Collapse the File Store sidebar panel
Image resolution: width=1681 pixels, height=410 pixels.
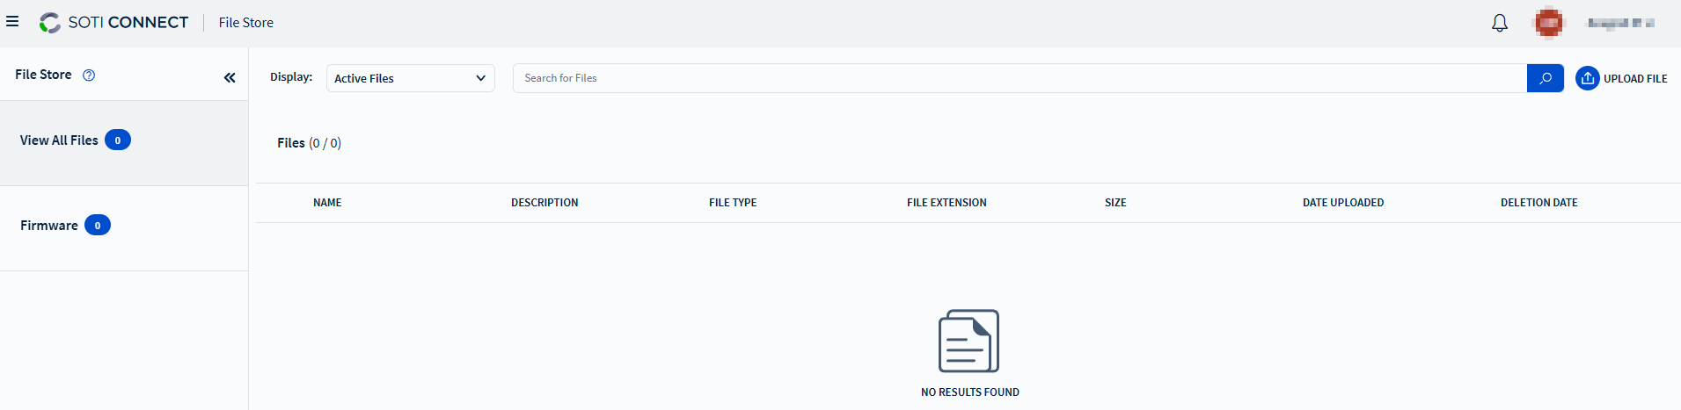pyautogui.click(x=230, y=77)
